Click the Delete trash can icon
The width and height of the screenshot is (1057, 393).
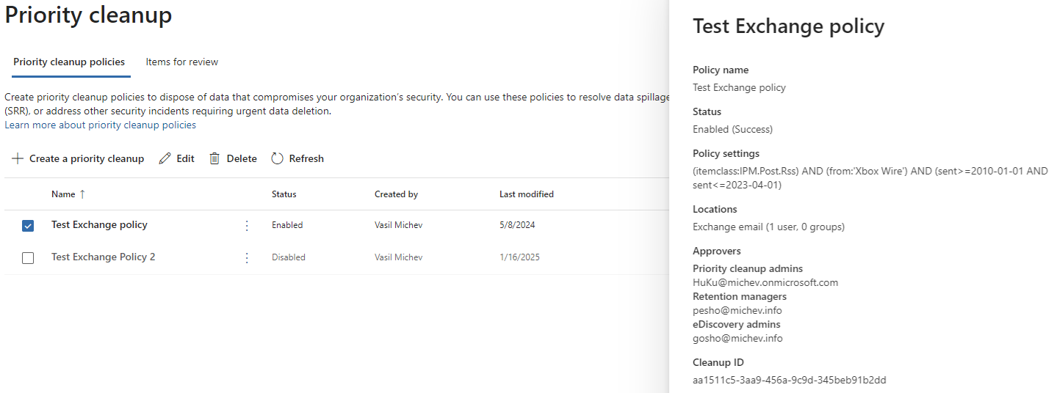click(x=214, y=158)
